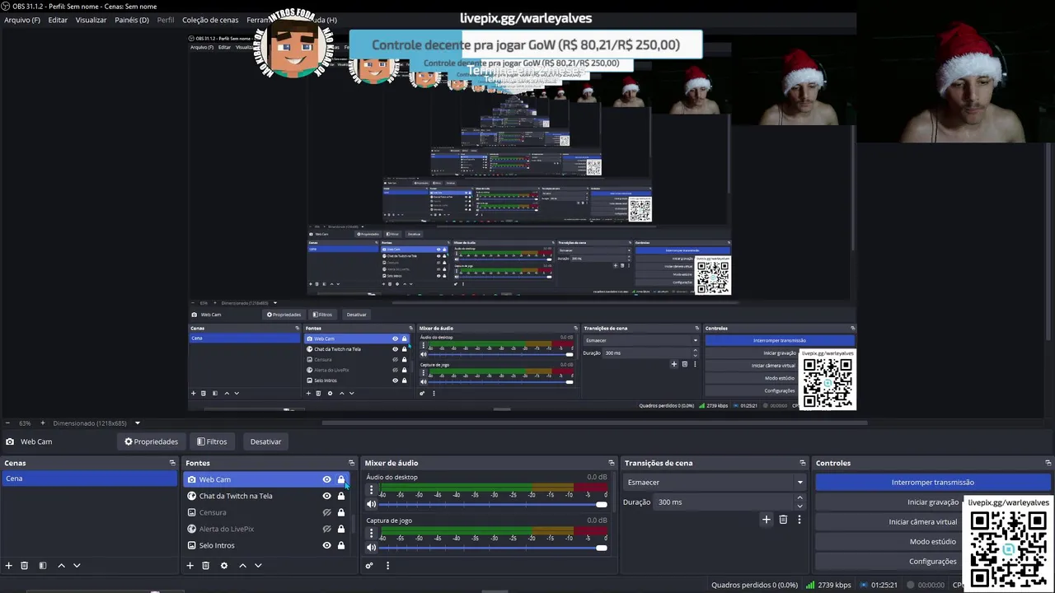Adjust the Áudio do desktop volume slider

click(493, 504)
